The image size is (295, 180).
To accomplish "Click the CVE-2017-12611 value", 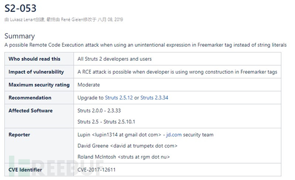I will tap(97, 170).
